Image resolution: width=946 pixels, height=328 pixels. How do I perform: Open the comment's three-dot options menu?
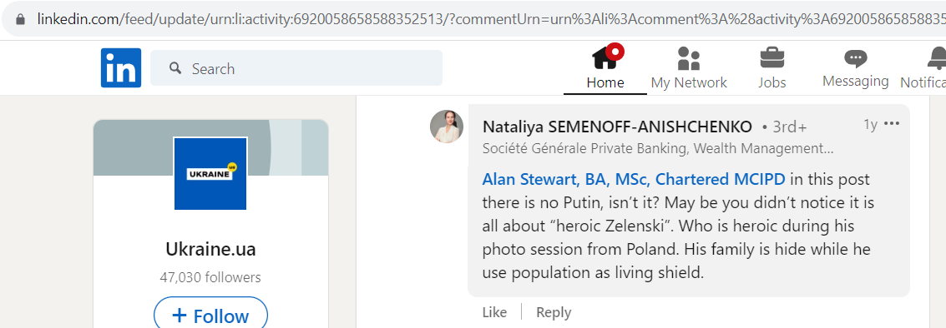[891, 124]
